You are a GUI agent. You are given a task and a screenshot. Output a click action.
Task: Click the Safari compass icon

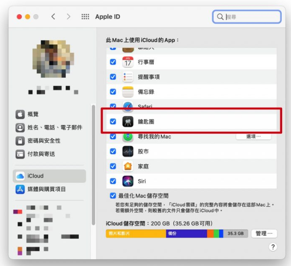pyautogui.click(x=128, y=107)
